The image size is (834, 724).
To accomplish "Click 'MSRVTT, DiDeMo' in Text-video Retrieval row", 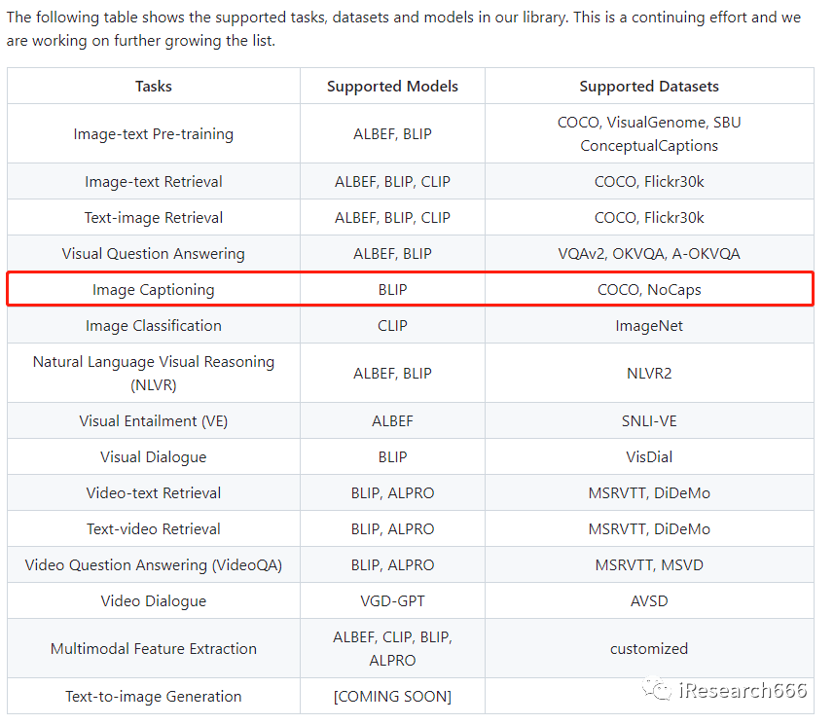I will [649, 528].
